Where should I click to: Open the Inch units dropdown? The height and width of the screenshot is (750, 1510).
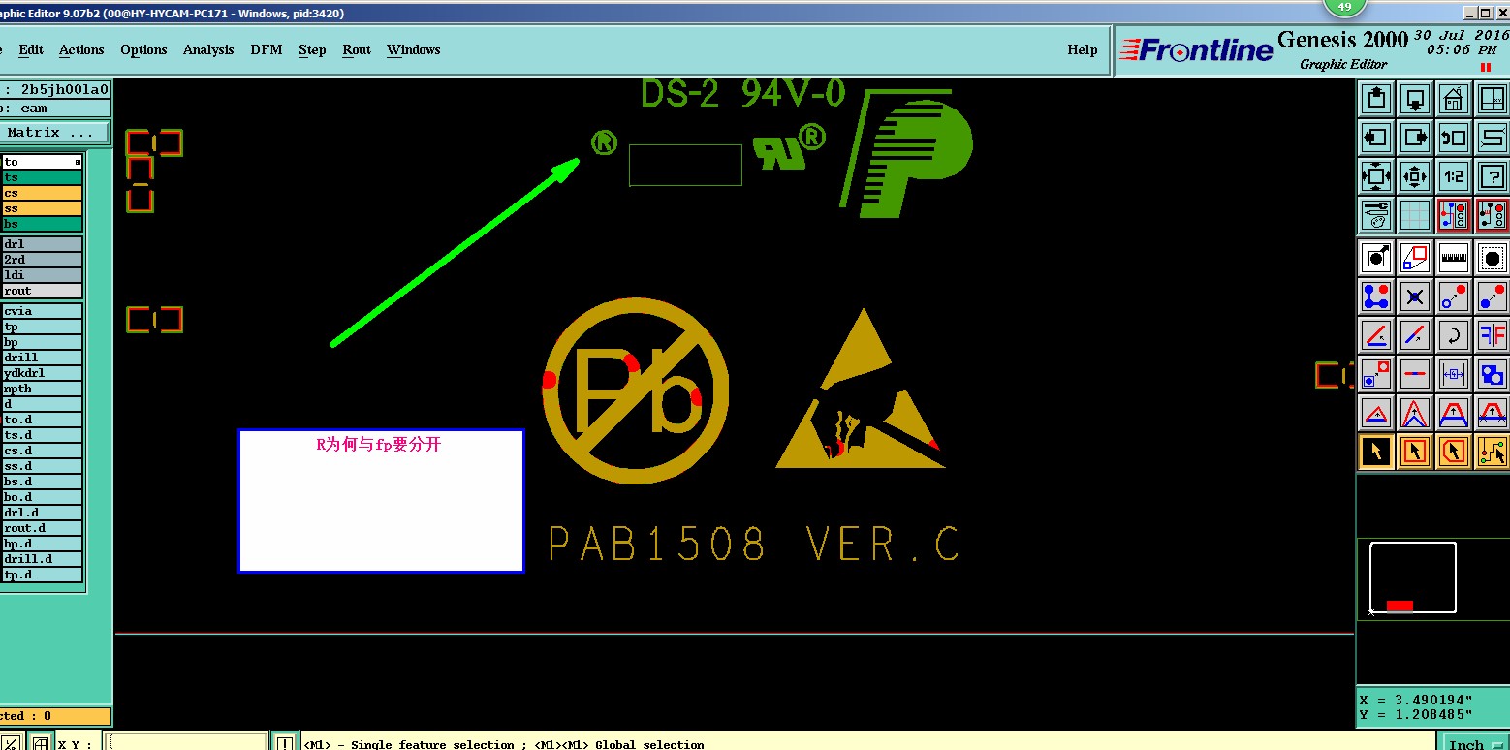click(1474, 743)
